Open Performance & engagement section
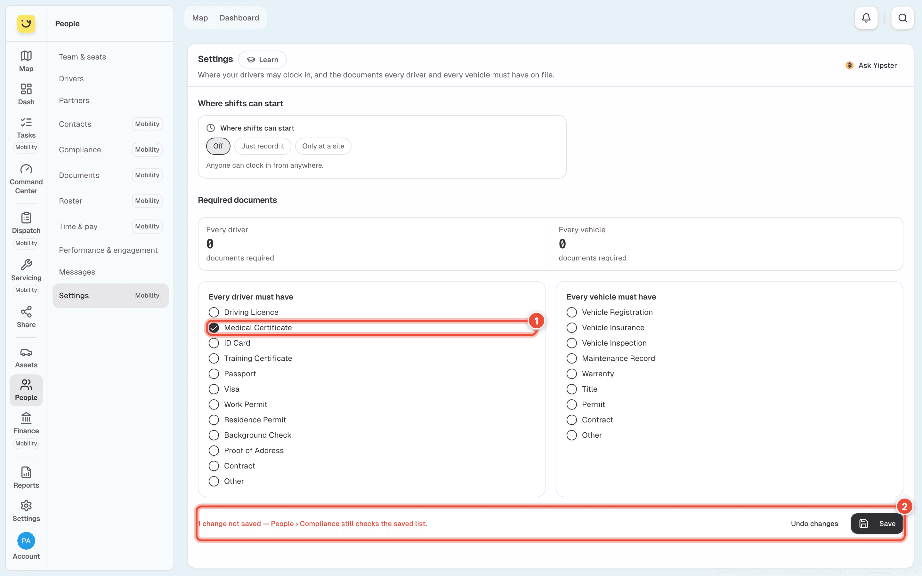Viewport: 922px width, 576px height. click(110, 250)
